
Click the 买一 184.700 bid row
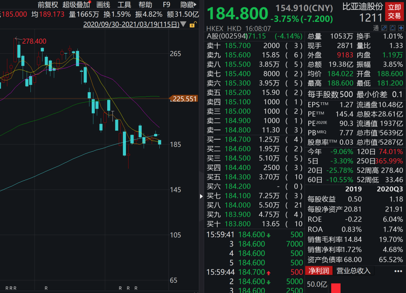(254, 140)
